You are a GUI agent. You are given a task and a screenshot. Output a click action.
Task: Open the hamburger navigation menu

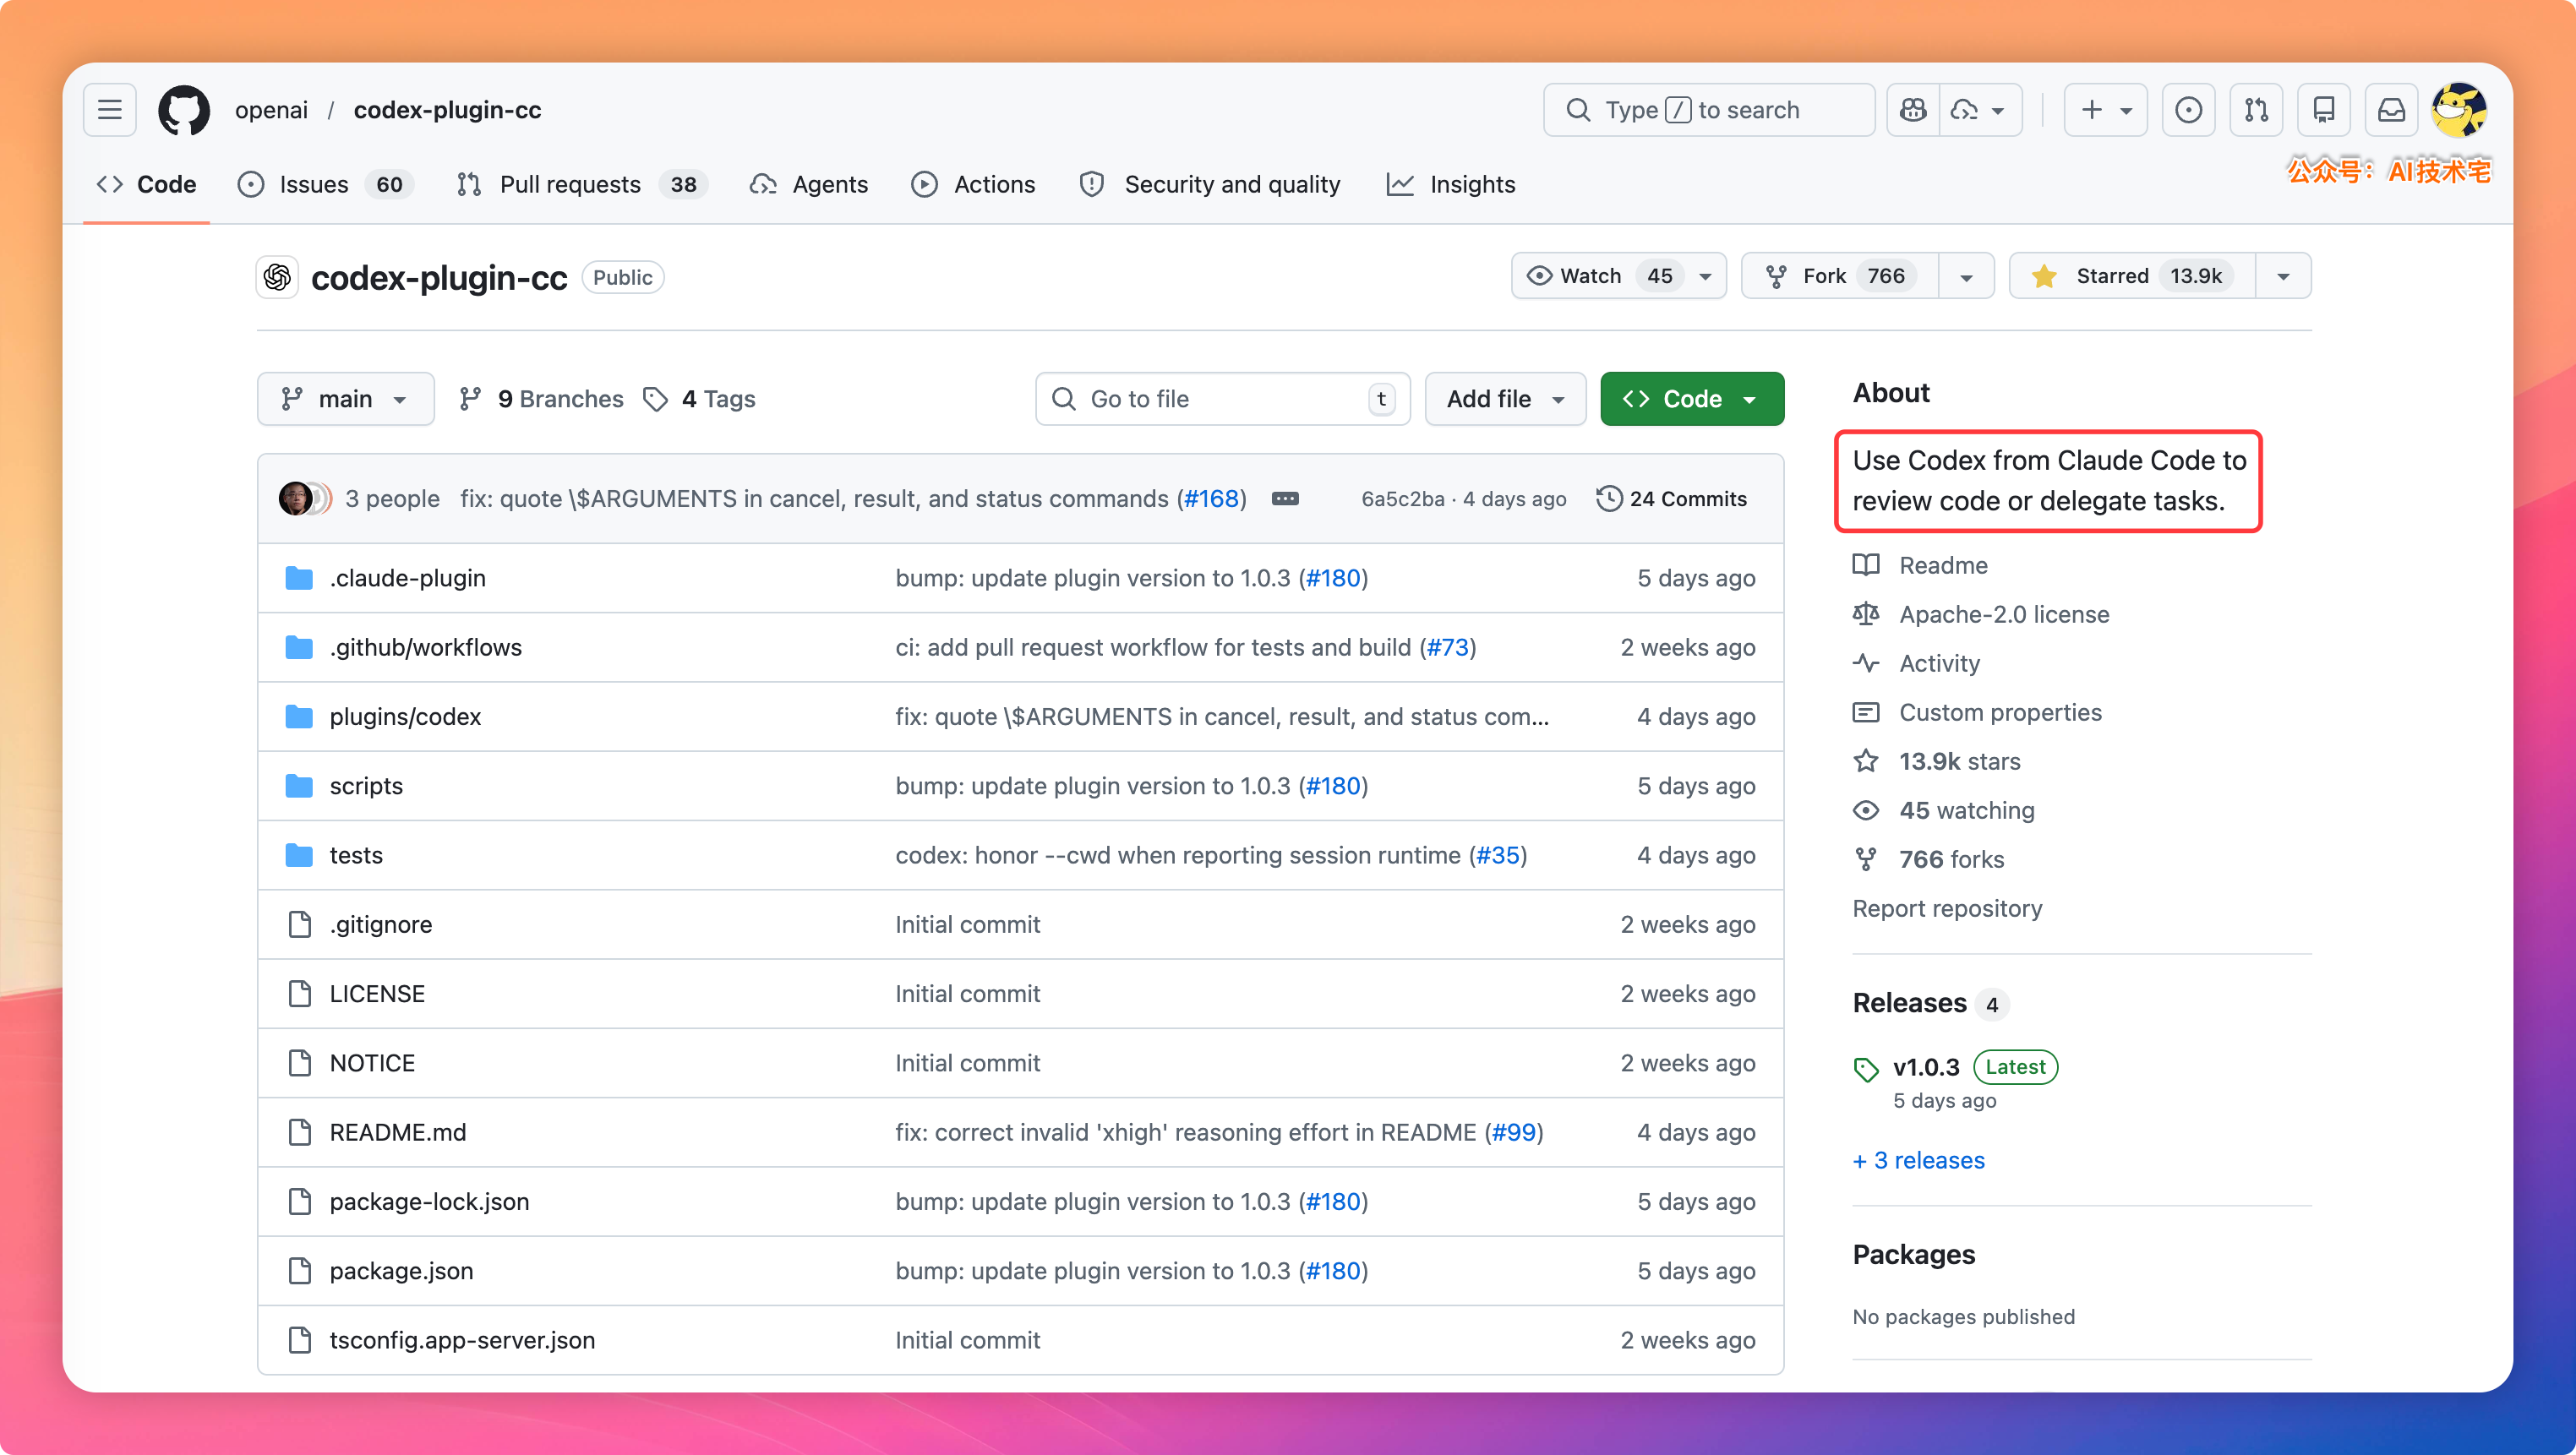point(110,110)
